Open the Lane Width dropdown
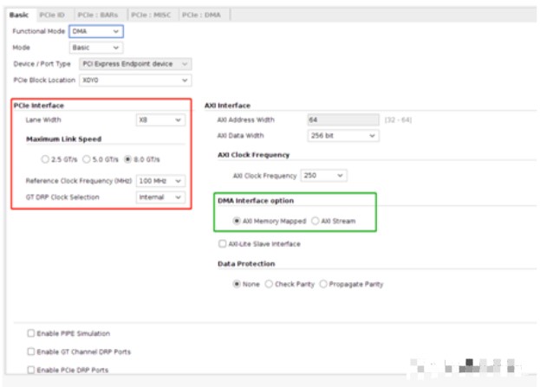This screenshot has height=387, width=540. coord(160,120)
